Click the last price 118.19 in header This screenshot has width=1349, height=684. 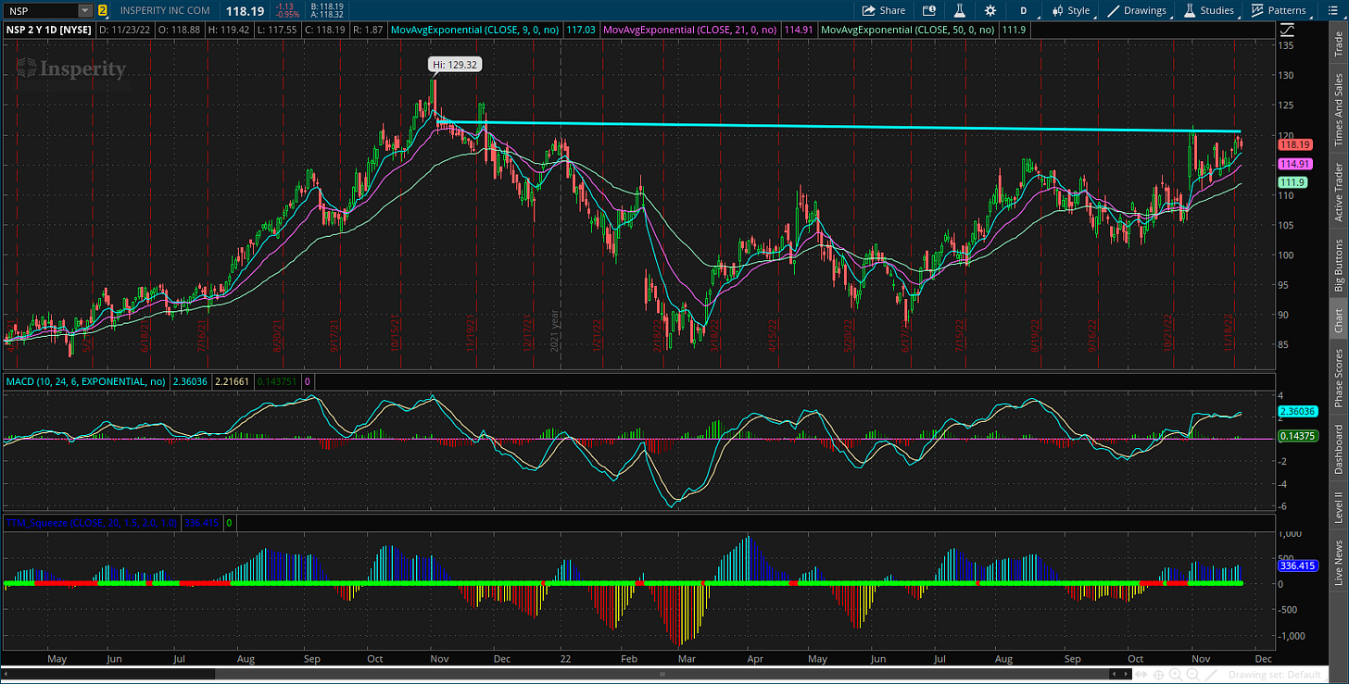(246, 10)
